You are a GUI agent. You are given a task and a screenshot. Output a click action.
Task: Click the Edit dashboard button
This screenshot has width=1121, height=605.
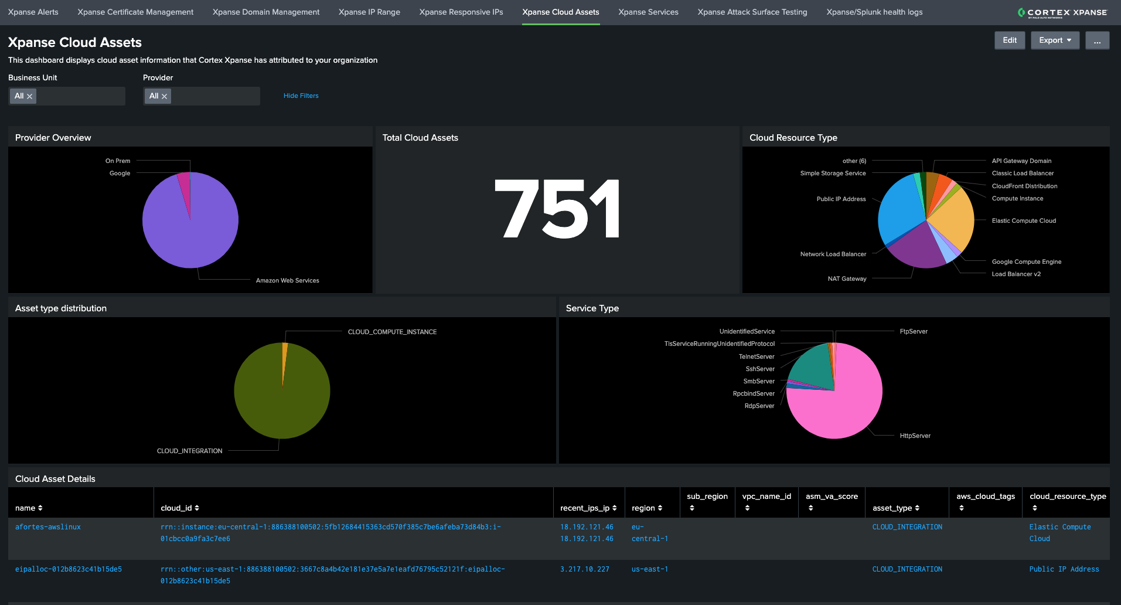point(1010,40)
